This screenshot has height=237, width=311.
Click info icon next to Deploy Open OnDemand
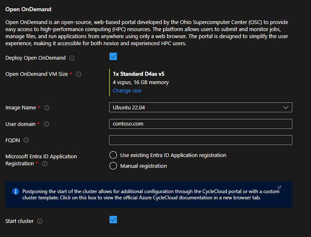click(x=72, y=58)
